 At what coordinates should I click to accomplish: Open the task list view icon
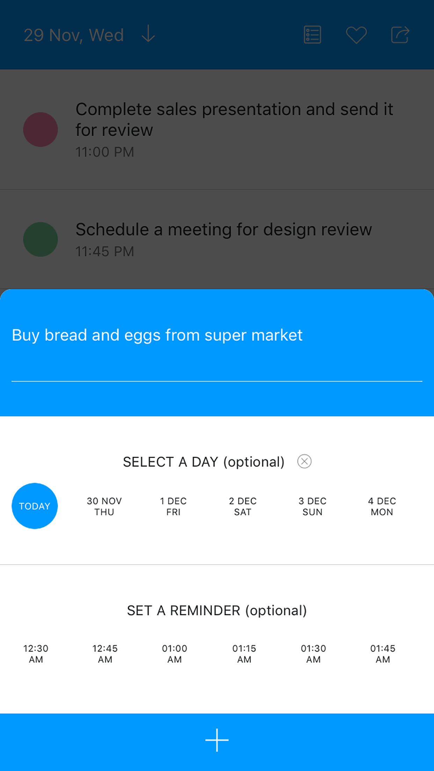[x=312, y=35]
